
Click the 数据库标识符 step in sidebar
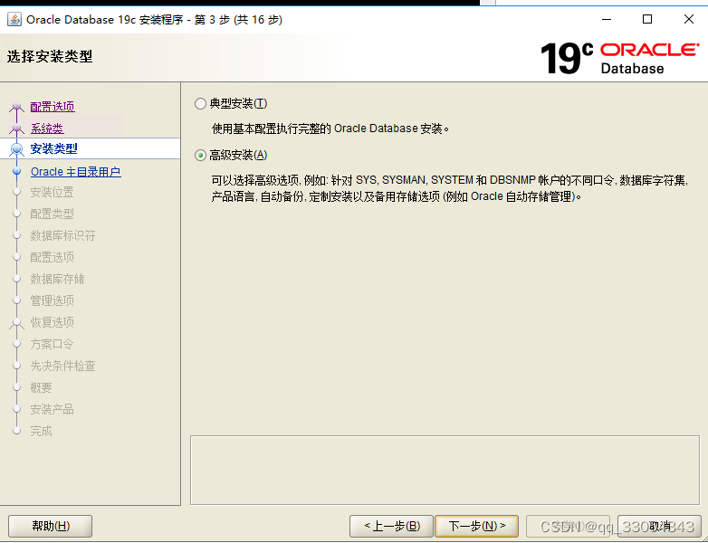(x=62, y=235)
